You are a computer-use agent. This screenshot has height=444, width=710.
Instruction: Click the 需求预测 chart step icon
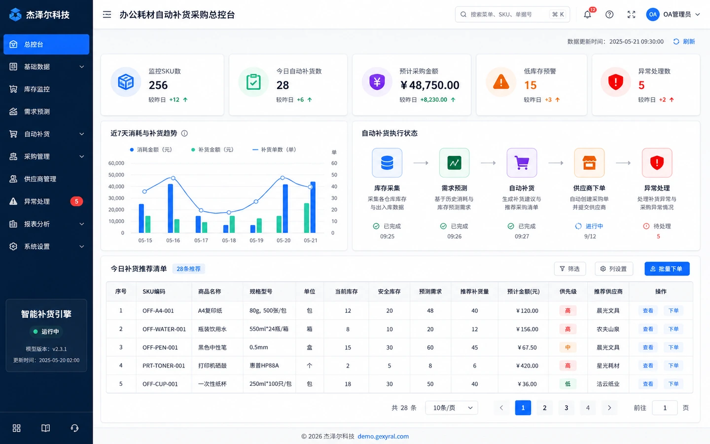point(454,163)
